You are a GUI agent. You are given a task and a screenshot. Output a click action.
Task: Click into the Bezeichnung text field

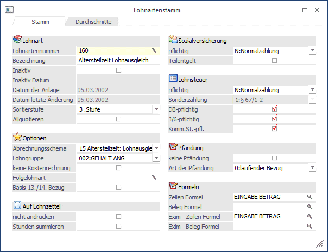[117, 61]
